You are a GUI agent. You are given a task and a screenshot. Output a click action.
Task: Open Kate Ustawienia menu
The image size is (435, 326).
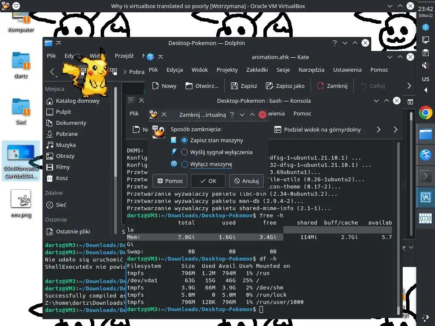[347, 70]
